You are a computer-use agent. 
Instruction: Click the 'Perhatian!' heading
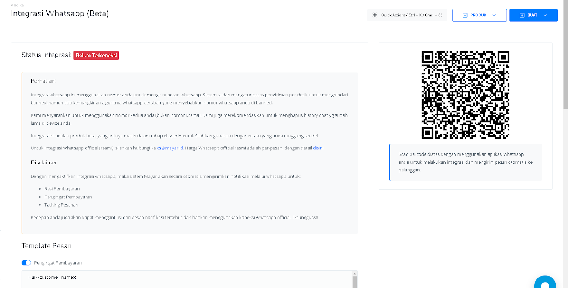43,81
